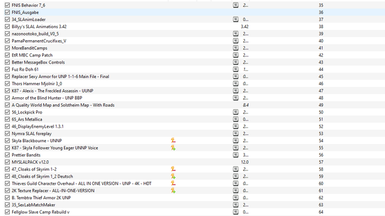
Task: Click the category icon for 65_Ars Metallica
Action: [235, 119]
